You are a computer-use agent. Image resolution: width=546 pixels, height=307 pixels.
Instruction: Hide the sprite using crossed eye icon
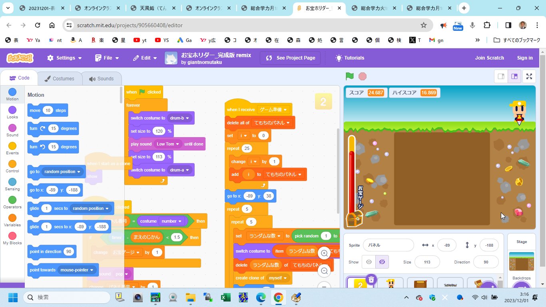tap(382, 262)
